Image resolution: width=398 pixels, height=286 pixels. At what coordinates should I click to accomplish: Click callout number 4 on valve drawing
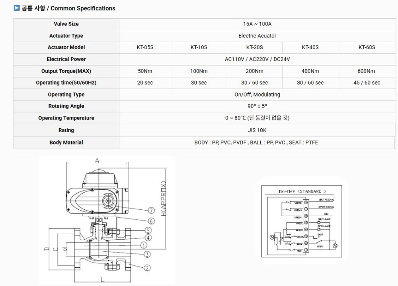(148, 238)
